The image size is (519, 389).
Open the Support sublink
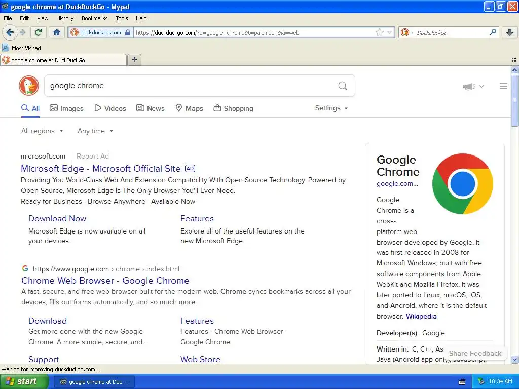coord(44,359)
